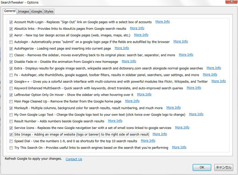
Task: Uncheck the AboutUs links option
Action: 11,29
